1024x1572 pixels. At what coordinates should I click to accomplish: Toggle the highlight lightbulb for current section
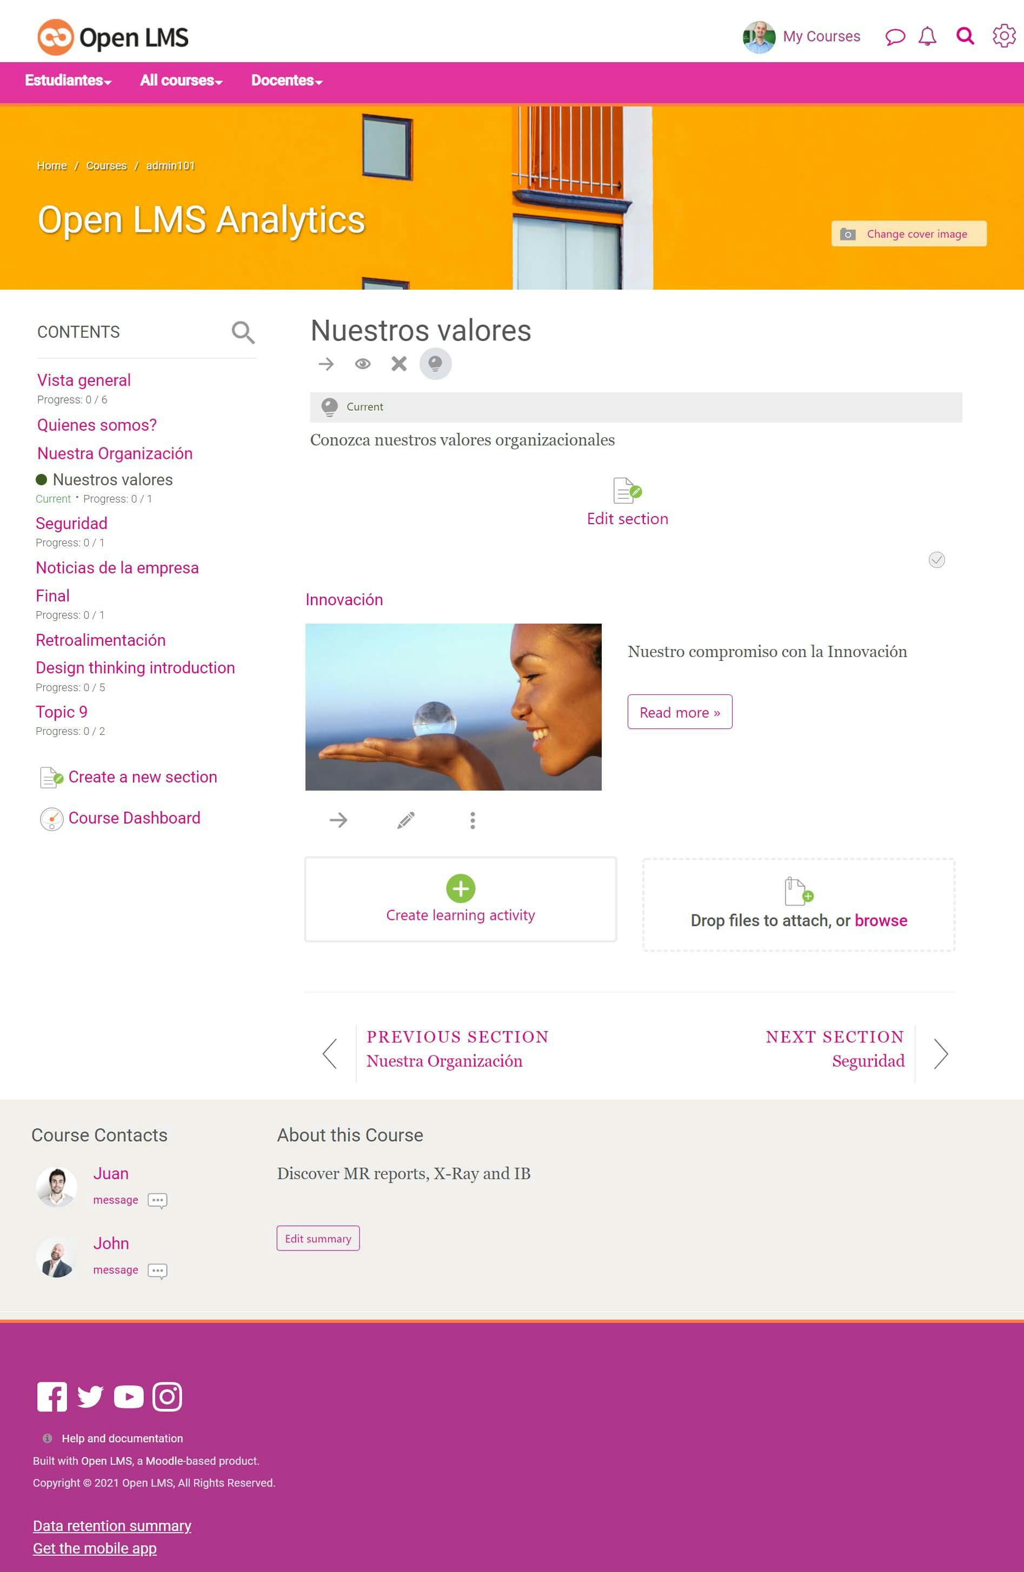point(435,363)
